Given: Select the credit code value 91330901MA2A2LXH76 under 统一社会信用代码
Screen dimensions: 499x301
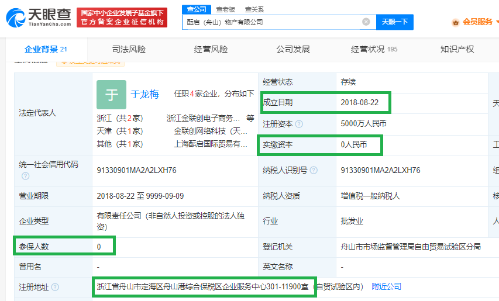Looking at the screenshot, I should (x=136, y=170).
